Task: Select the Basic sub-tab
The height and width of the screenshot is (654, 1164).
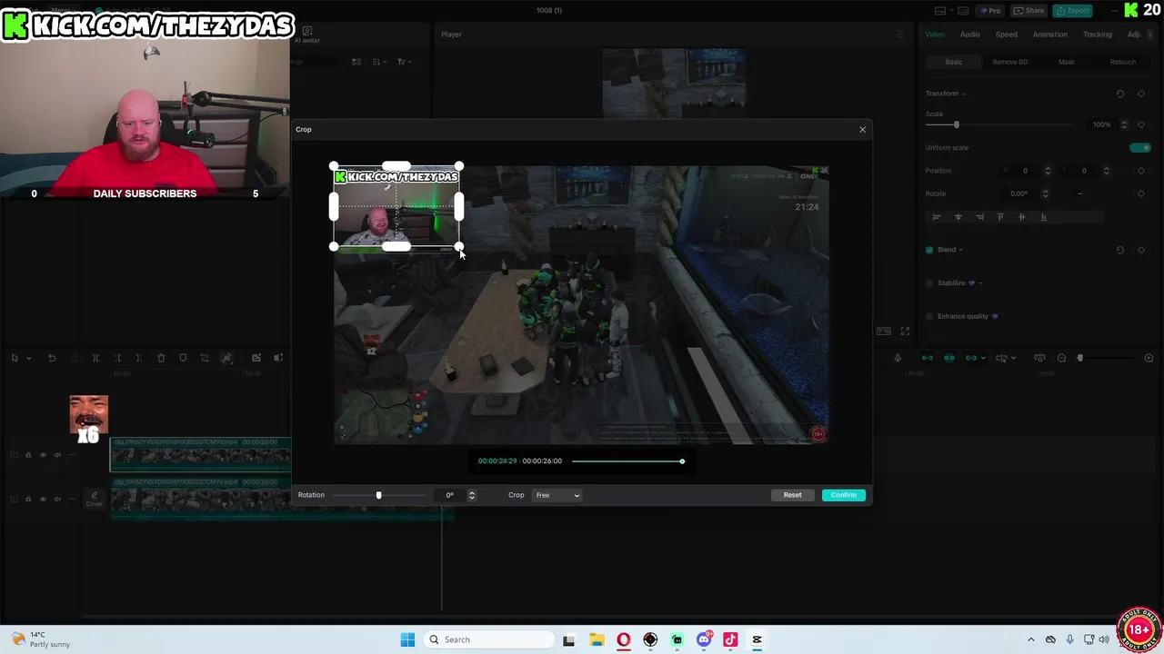Action: click(953, 62)
